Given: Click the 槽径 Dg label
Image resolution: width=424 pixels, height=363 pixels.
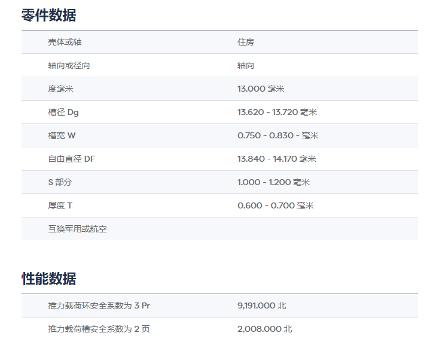Looking at the screenshot, I should coord(63,112).
